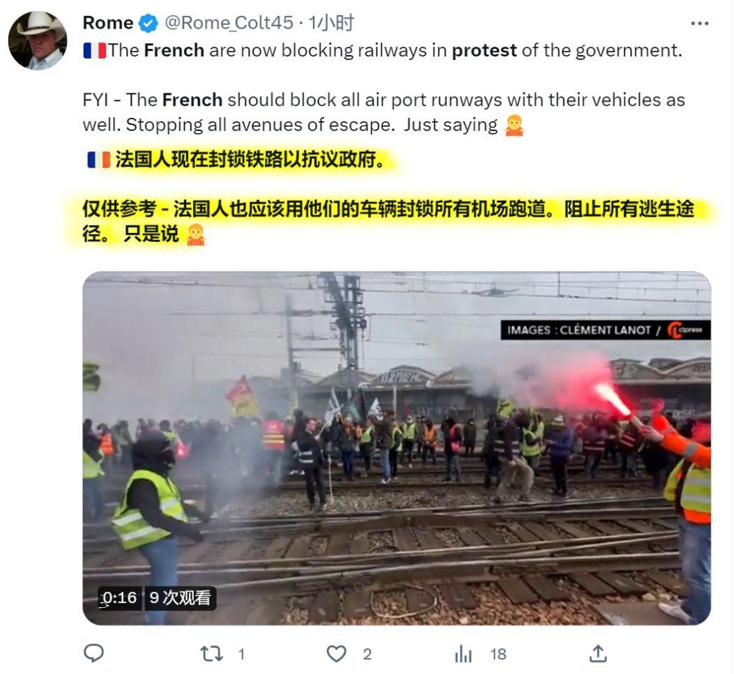Click the retweet arrows icon
The image size is (753, 674).
211,654
